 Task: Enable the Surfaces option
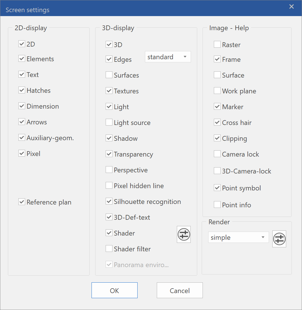pos(109,75)
